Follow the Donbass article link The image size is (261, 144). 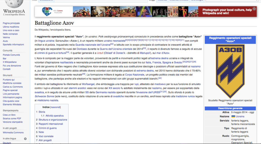(82, 49)
